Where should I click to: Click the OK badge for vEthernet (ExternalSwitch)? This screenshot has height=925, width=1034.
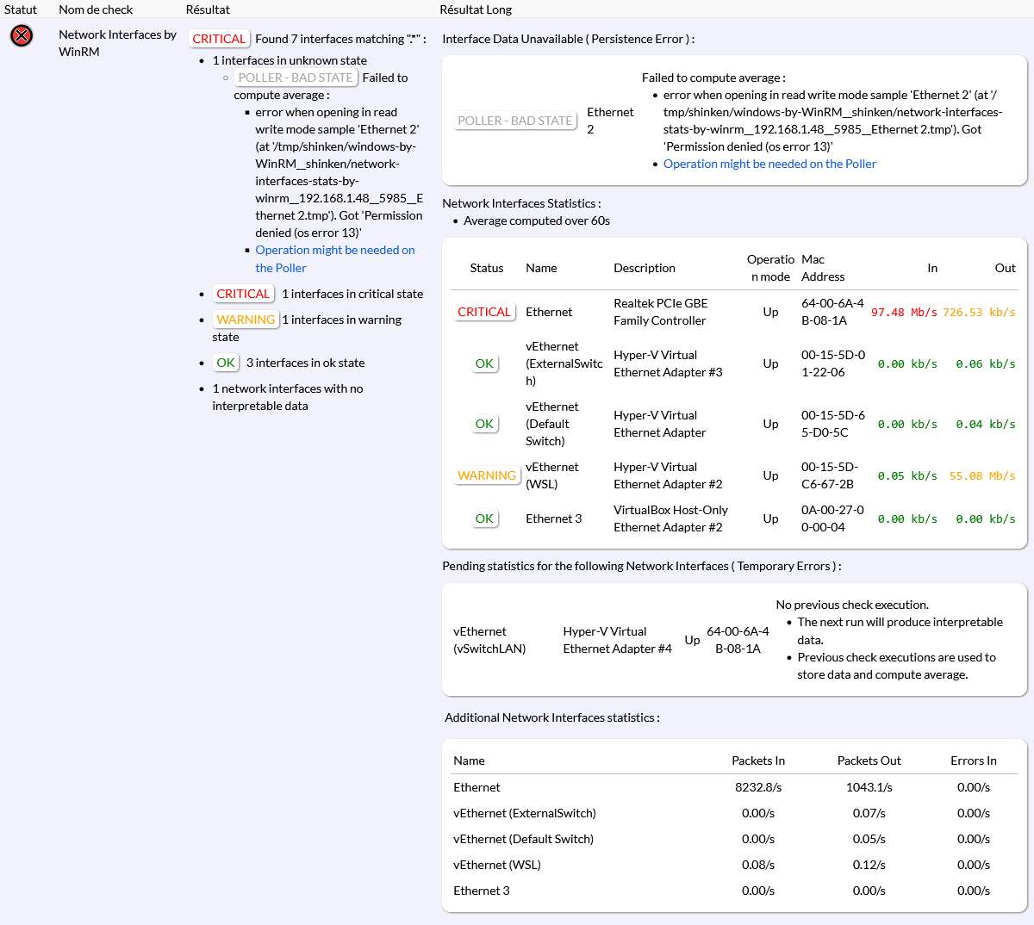(484, 363)
